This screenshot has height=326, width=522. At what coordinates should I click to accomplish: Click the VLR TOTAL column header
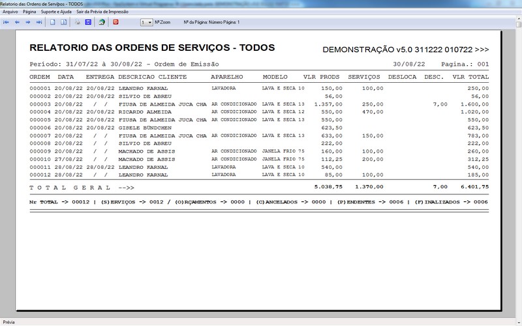tap(470, 77)
